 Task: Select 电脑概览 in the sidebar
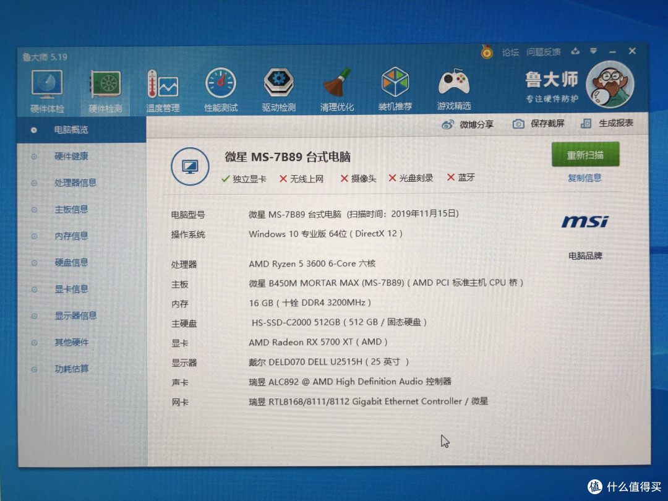(82, 130)
